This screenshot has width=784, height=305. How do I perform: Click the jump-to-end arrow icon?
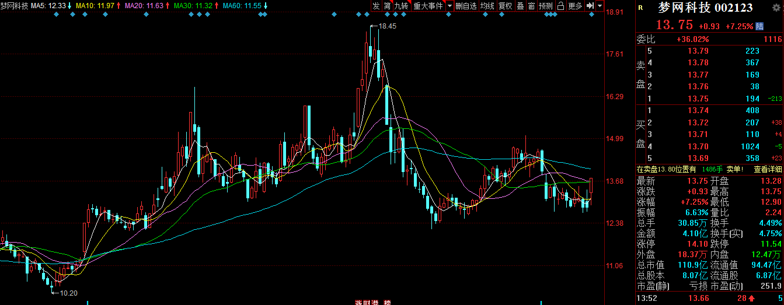pyautogui.click(x=590, y=6)
